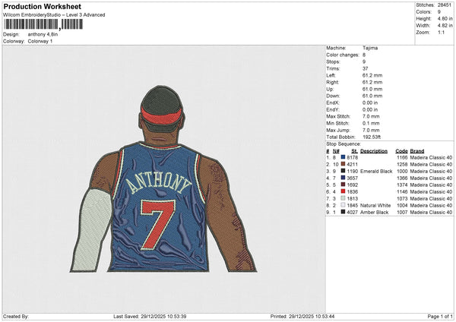Image resolution: width=456 pixels, height=322 pixels.
Task: Click the Trims value 37
Action: [x=366, y=68]
